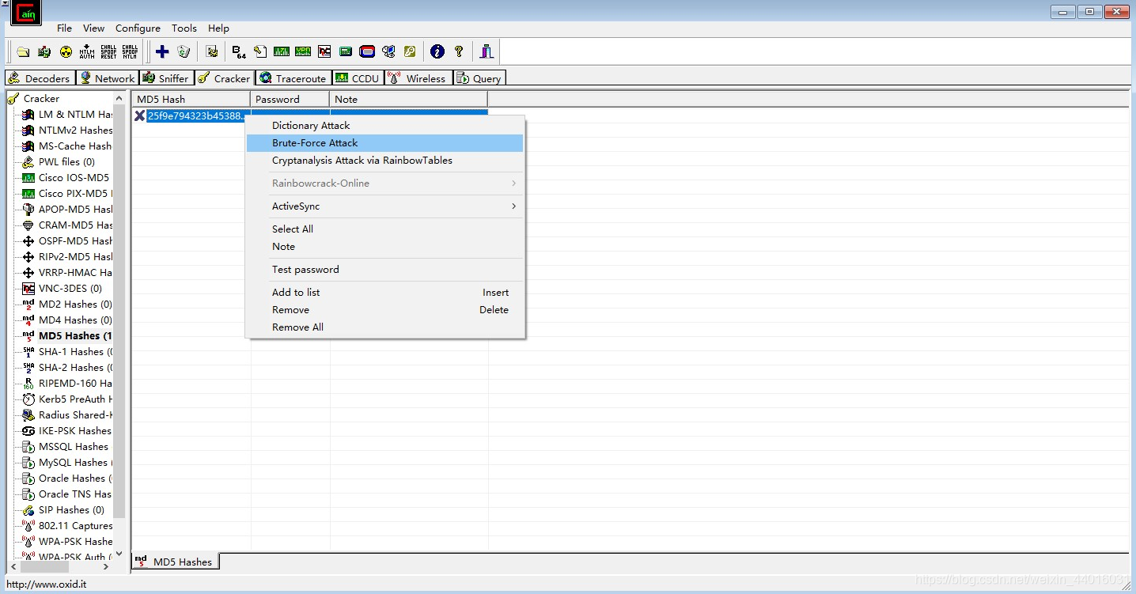
Task: Expand the ActiveSync submenu arrow
Action: [x=513, y=206]
